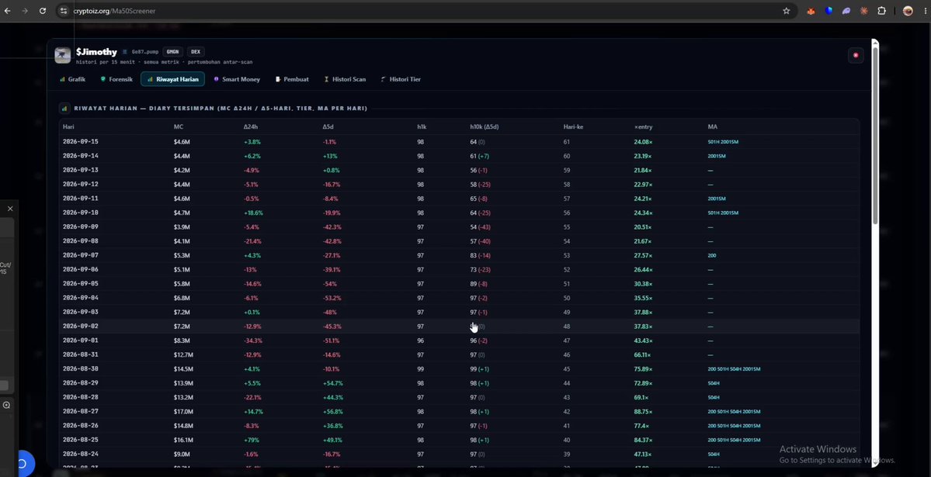Copy the 6e87…pump contract address icon
The height and width of the screenshot is (477, 931).
125,52
